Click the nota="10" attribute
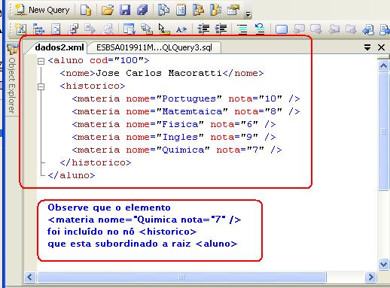390x288 pixels. [255, 99]
